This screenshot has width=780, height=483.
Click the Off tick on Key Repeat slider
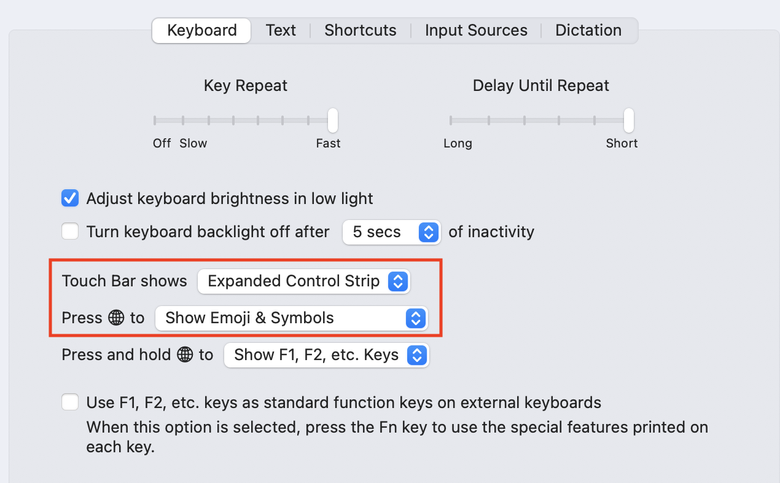155,120
